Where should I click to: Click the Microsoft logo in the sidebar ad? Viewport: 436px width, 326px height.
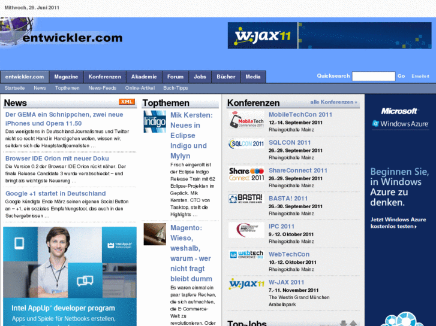[399, 111]
